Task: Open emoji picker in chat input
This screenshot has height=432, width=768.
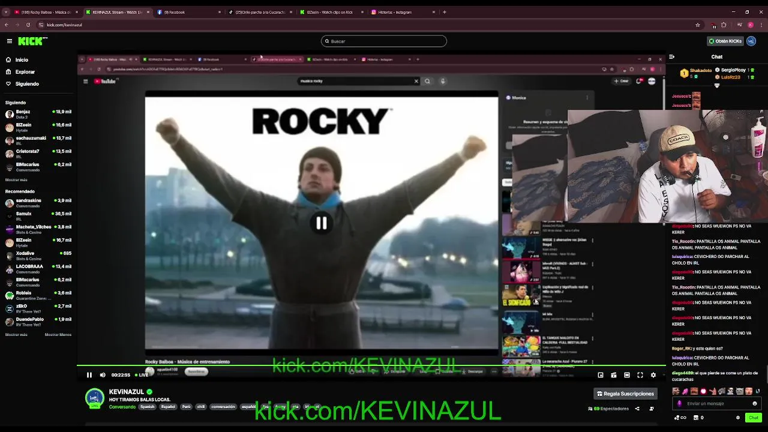Action: pos(755,403)
